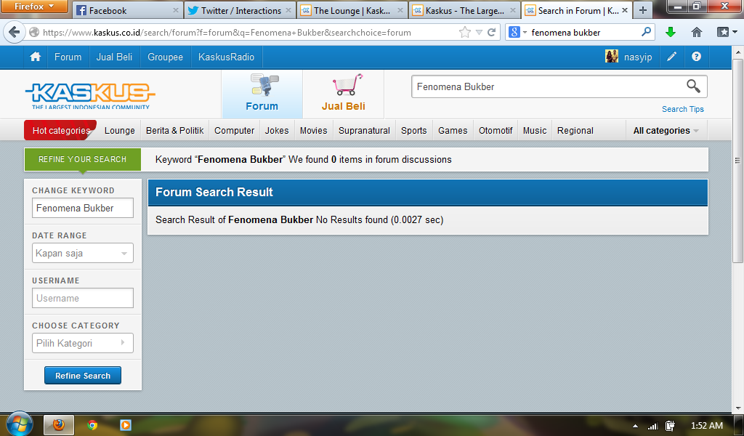Image resolution: width=744 pixels, height=436 pixels.
Task: Switch to the Kaskus - The Largest tab
Action: [x=464, y=10]
